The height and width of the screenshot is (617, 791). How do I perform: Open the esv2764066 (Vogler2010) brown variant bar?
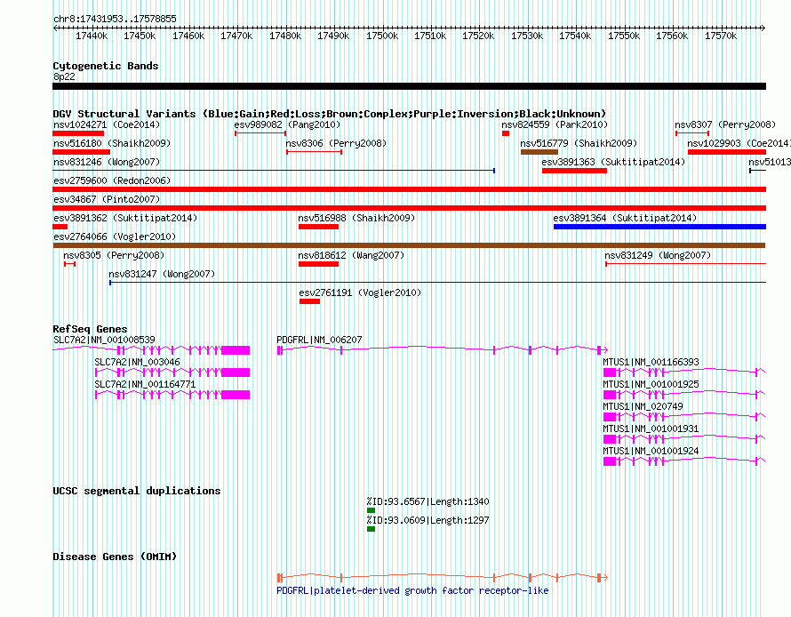click(409, 245)
